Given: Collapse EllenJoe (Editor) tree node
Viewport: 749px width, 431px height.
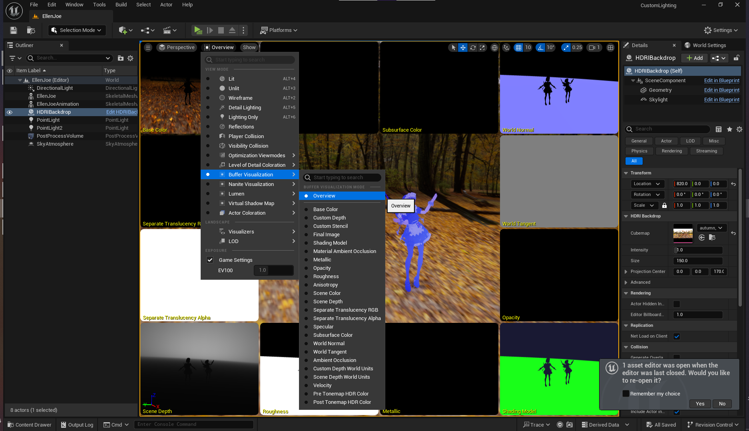Looking at the screenshot, I should [20, 80].
